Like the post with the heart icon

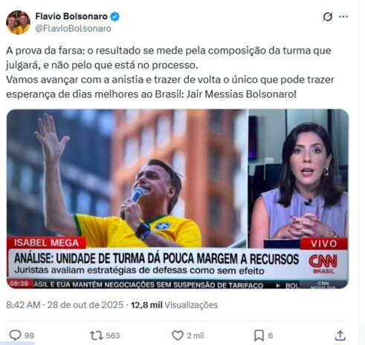point(178,335)
